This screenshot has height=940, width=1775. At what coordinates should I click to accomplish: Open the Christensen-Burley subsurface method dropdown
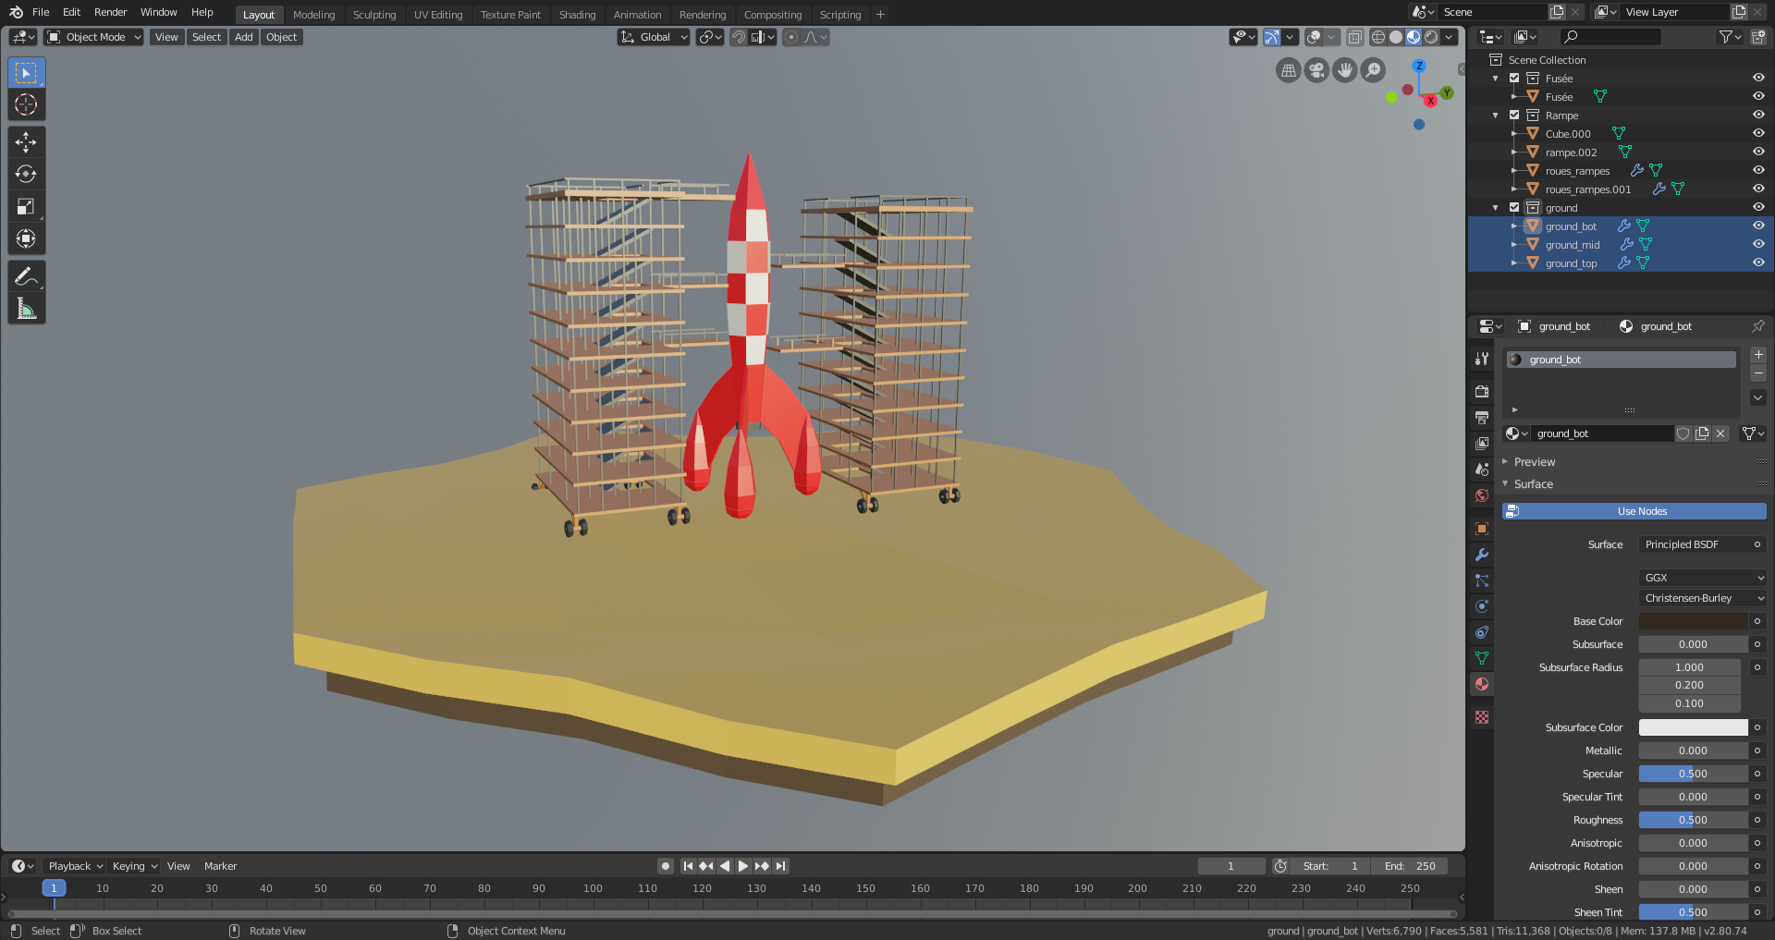pyautogui.click(x=1703, y=598)
